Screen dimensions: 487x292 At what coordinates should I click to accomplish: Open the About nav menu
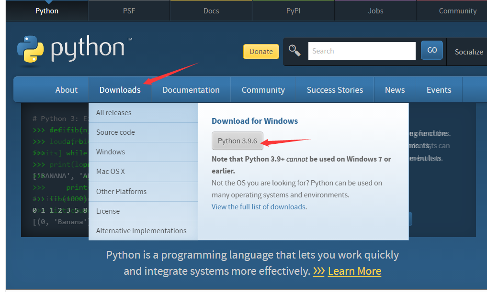tap(67, 90)
